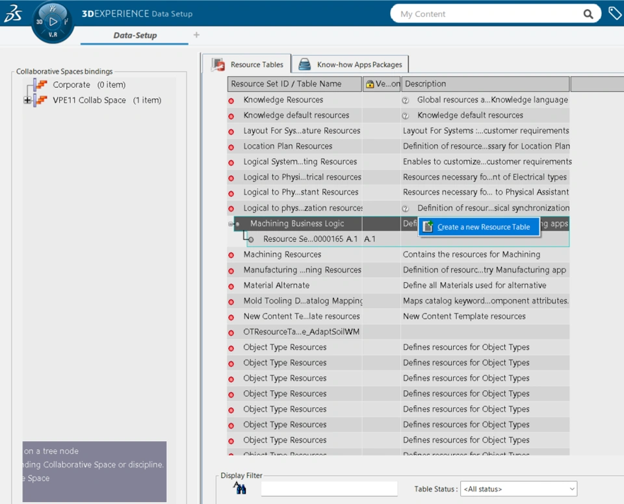
Task: Switch to Know-how Apps Packages tab
Action: (x=350, y=64)
